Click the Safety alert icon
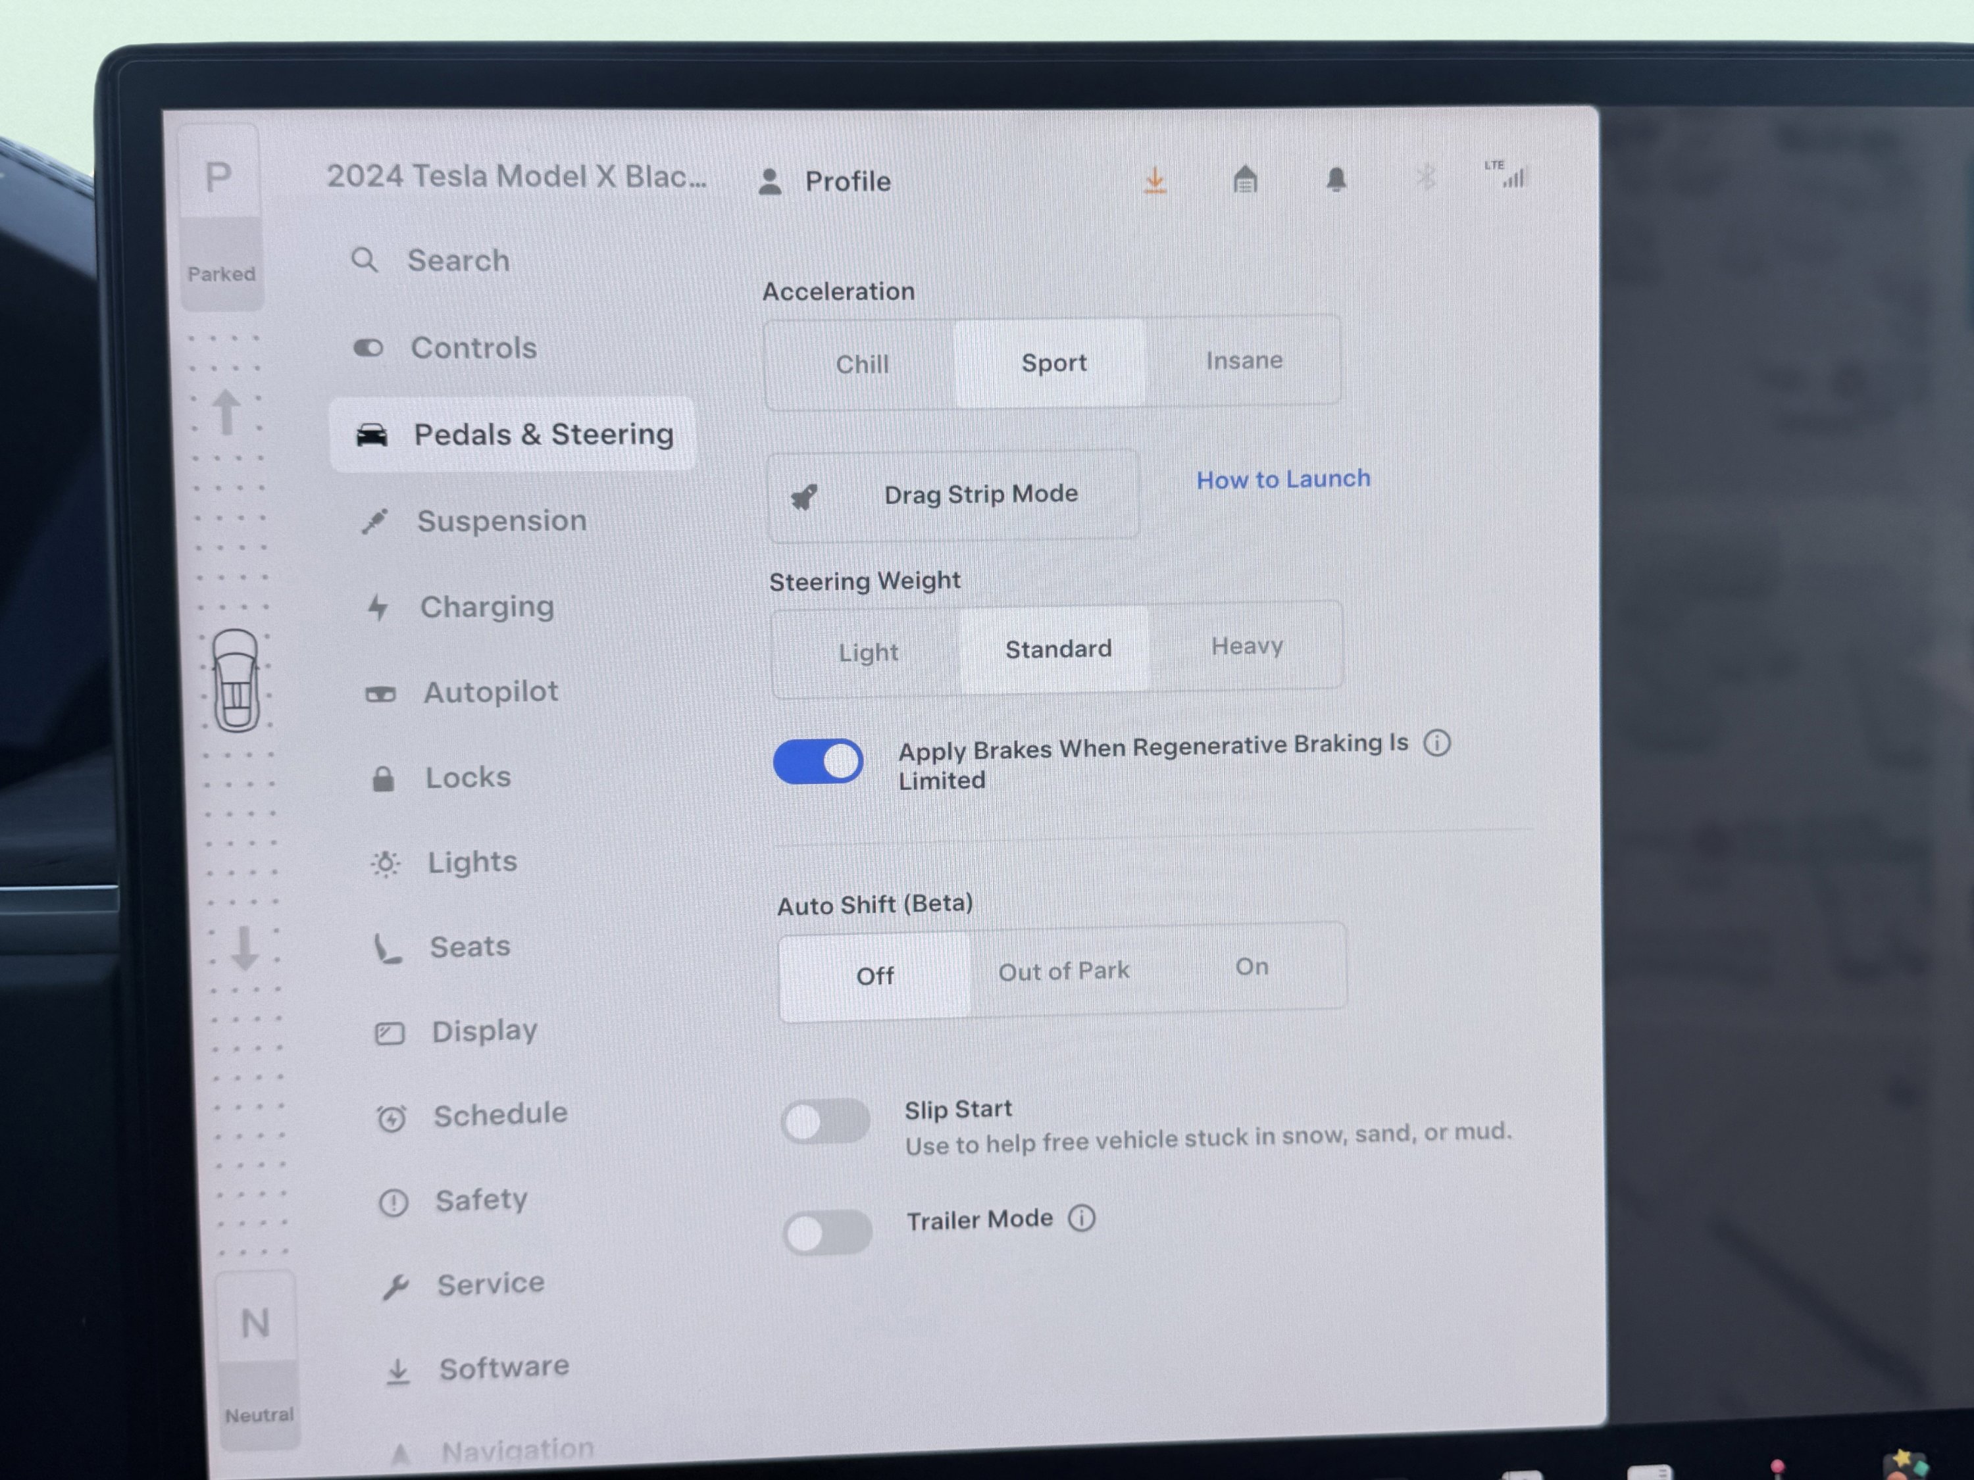This screenshot has width=1974, height=1480. (x=393, y=1202)
